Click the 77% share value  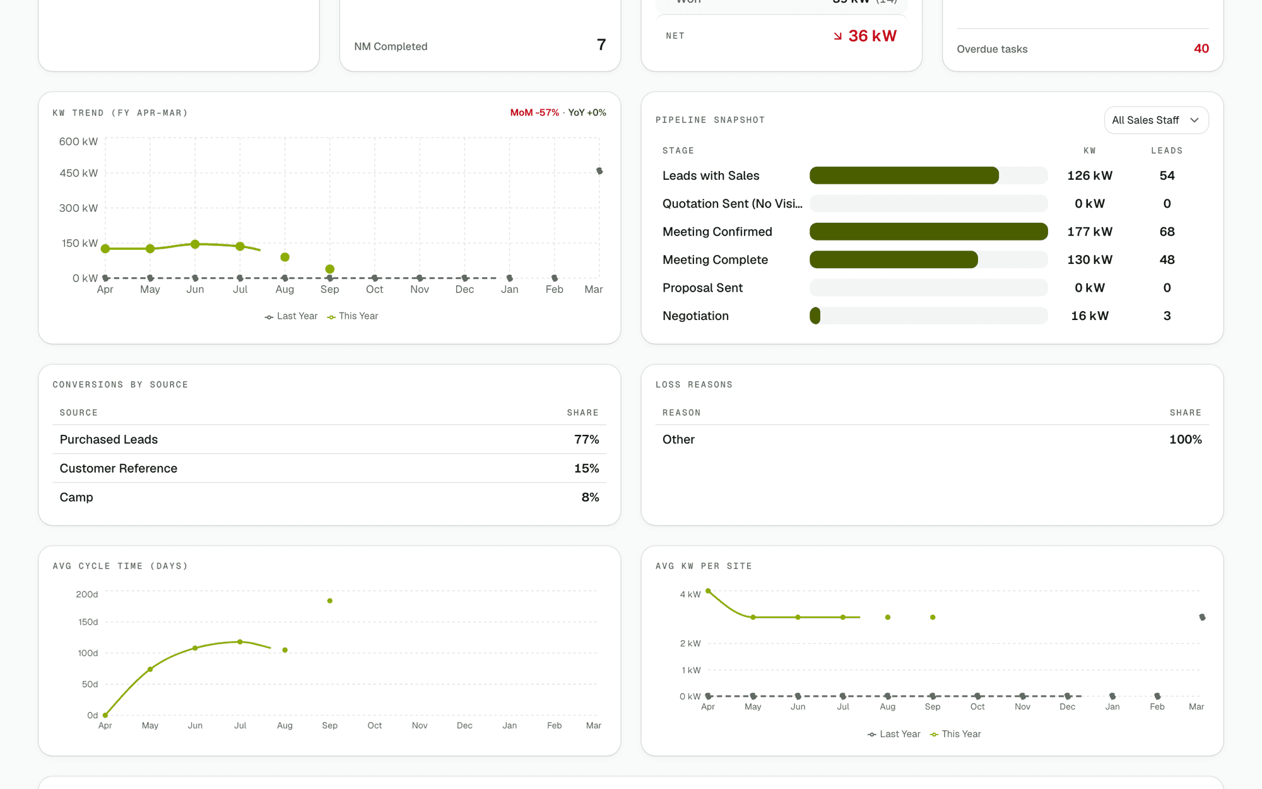coord(586,439)
